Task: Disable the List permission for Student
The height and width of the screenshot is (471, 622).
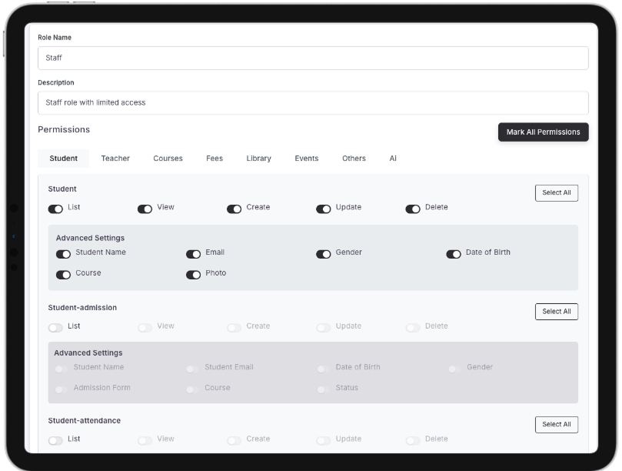Action: [55, 208]
